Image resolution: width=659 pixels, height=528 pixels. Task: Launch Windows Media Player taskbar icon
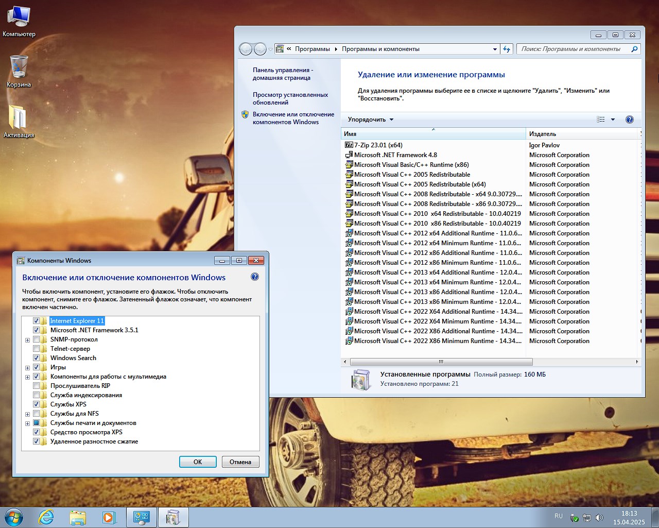click(109, 517)
